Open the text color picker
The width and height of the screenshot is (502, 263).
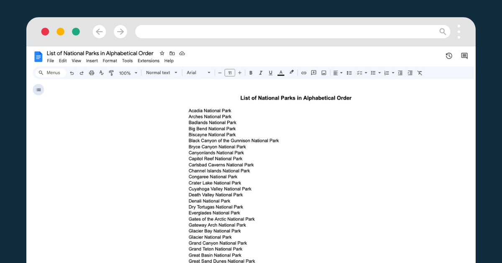(x=281, y=73)
